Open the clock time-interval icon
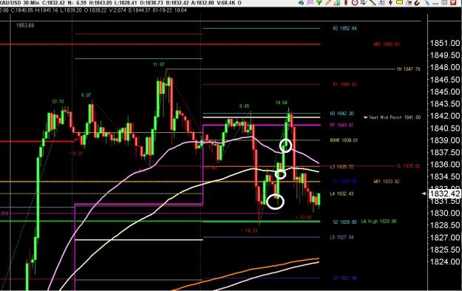Screen dimensions: 462x291 point(355,3)
